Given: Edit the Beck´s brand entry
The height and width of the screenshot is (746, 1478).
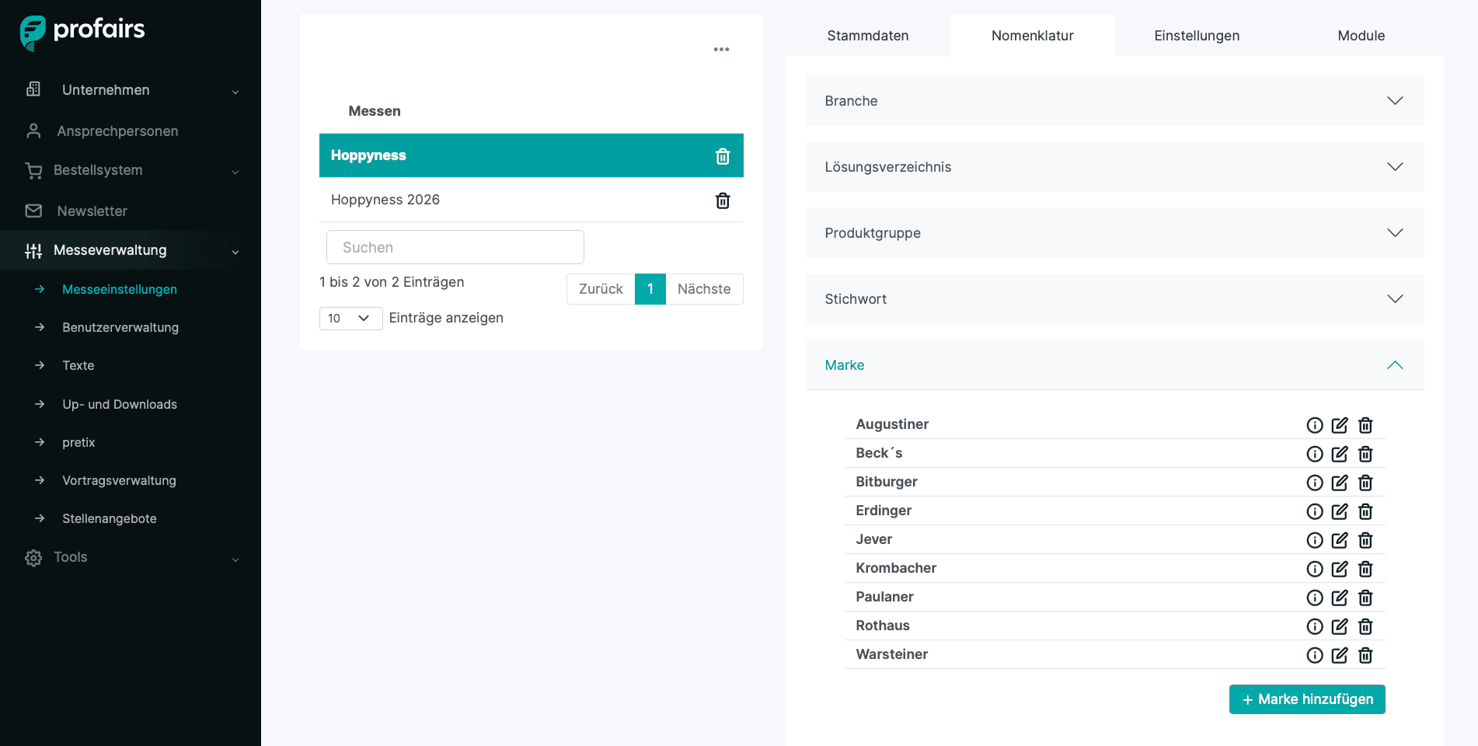Looking at the screenshot, I should [1340, 454].
